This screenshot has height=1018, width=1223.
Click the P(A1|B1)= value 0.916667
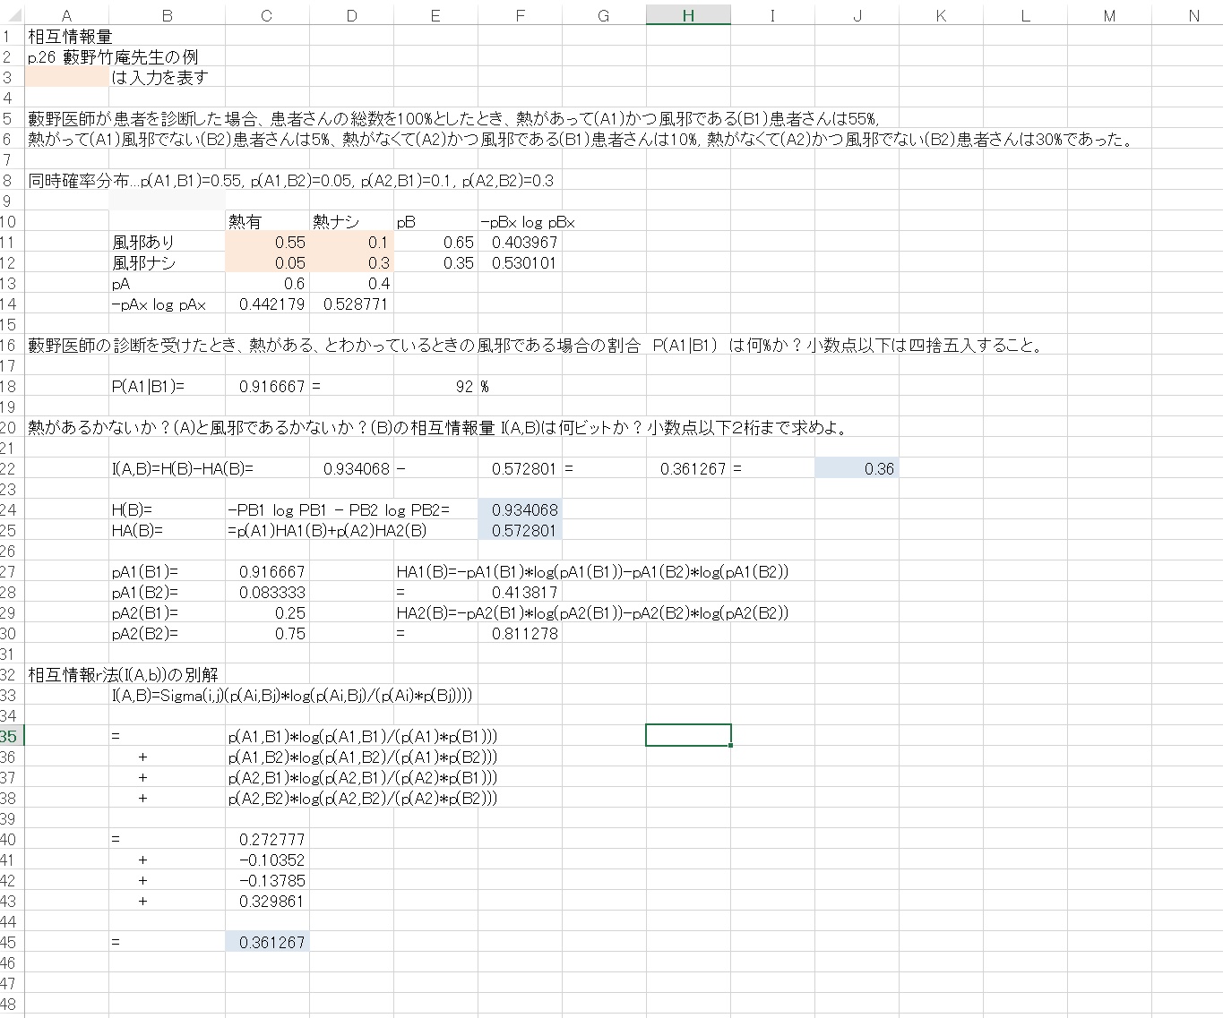(266, 386)
